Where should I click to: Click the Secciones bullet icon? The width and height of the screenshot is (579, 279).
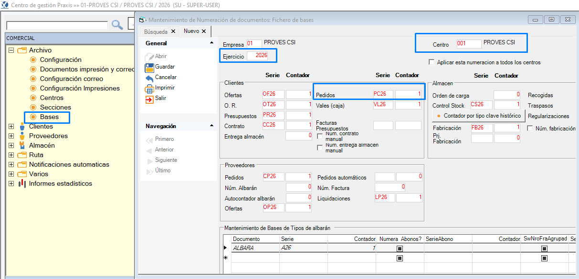click(33, 107)
